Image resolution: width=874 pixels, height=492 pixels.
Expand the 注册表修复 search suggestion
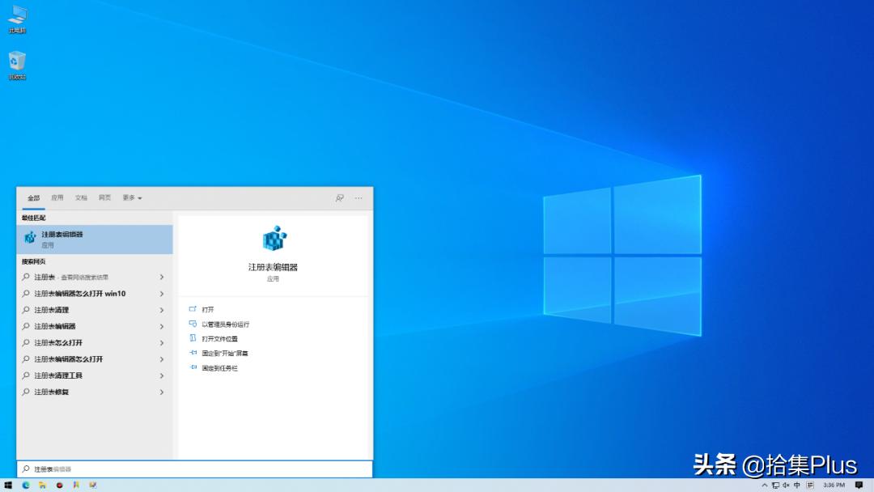tap(160, 392)
